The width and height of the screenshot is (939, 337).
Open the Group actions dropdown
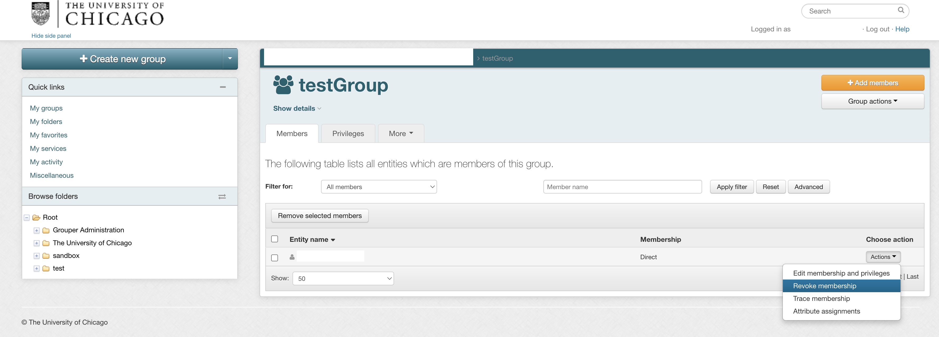coord(872,101)
